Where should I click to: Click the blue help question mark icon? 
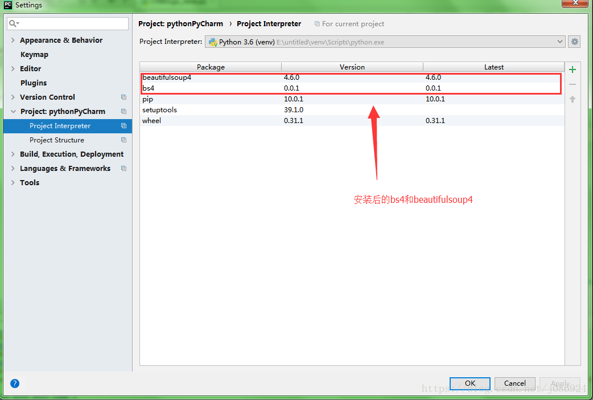click(x=15, y=383)
